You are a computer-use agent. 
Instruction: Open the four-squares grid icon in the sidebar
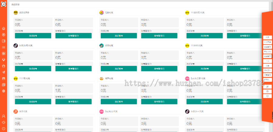(3, 54)
